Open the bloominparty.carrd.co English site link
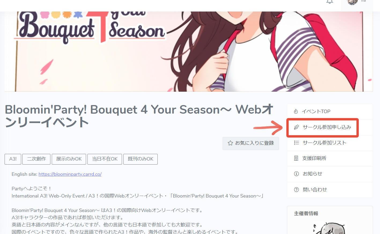Image resolution: width=380 pixels, height=234 pixels. coord(70,174)
